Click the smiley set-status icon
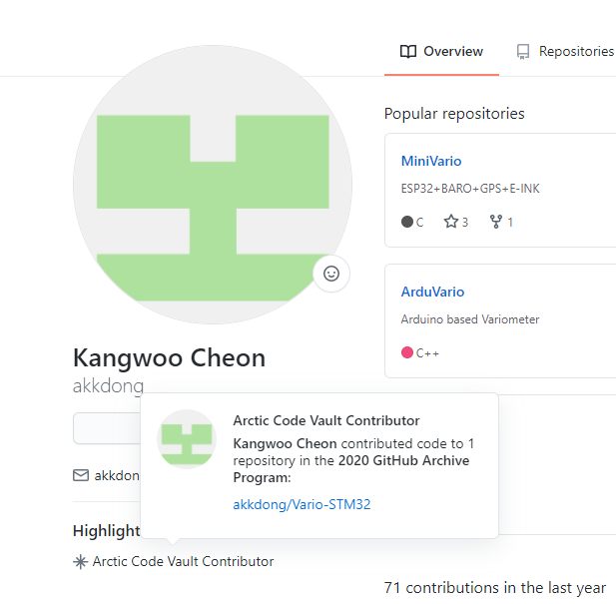The height and width of the screenshot is (604, 616). coord(331,274)
